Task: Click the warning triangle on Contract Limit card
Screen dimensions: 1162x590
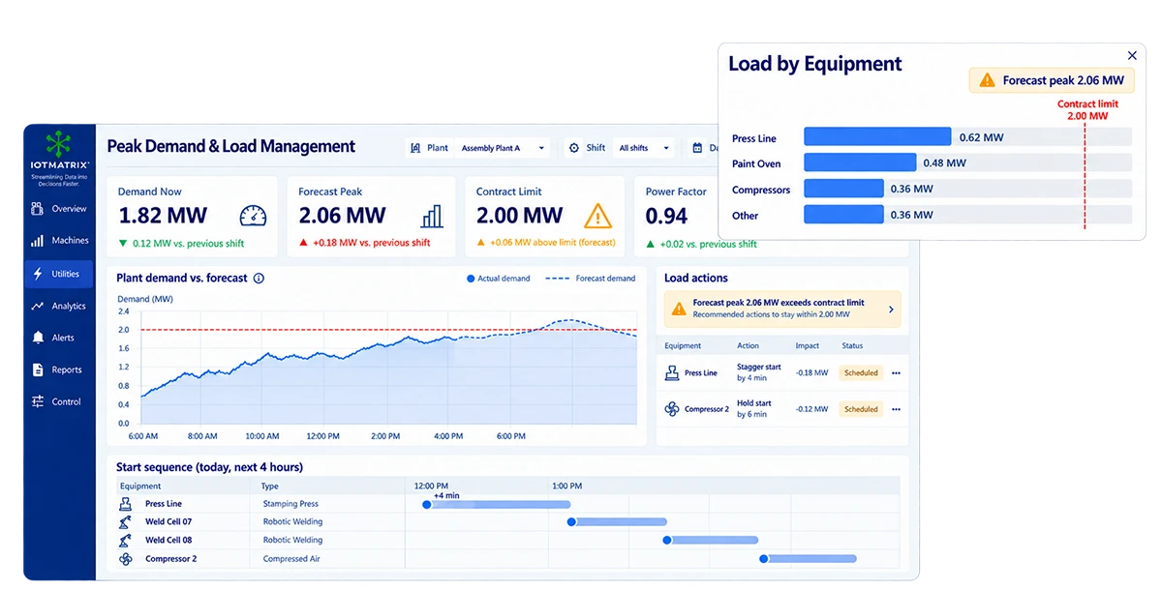Action: click(x=598, y=215)
